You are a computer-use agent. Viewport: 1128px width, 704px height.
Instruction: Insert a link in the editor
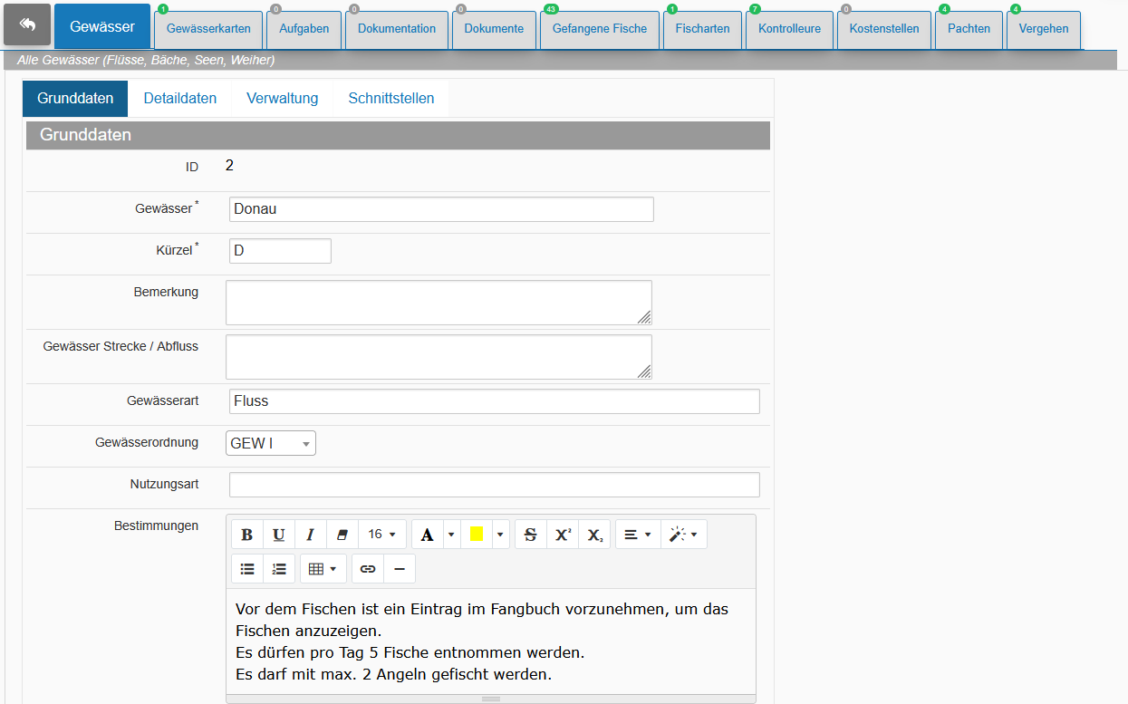(368, 569)
